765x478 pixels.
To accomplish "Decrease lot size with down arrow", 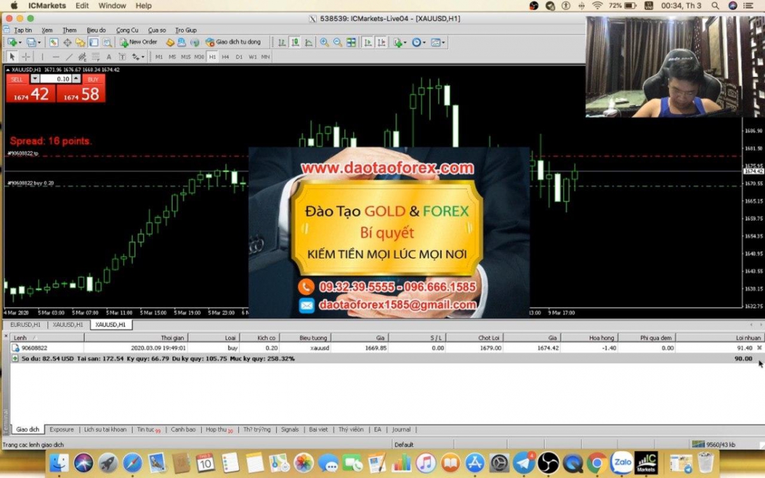I will [35, 79].
